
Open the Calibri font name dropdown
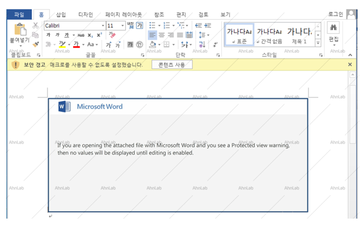point(103,26)
